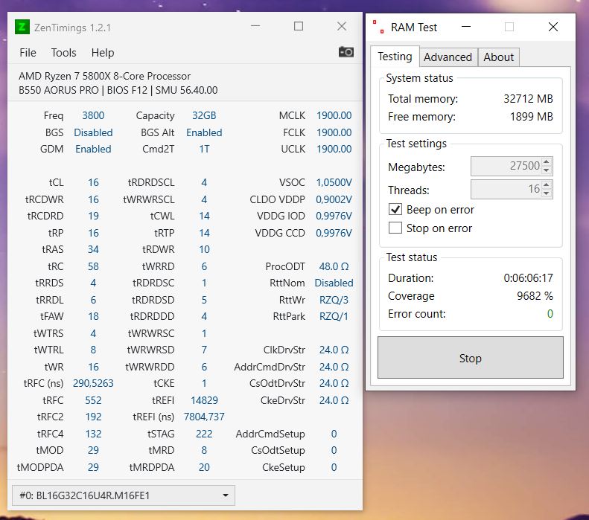Image resolution: width=589 pixels, height=520 pixels.
Task: Maximize the ZenTimings window
Action: coord(299,26)
